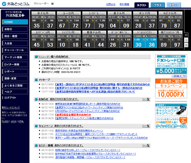Click the 売 sell icon for カナダドル円

point(42,40)
